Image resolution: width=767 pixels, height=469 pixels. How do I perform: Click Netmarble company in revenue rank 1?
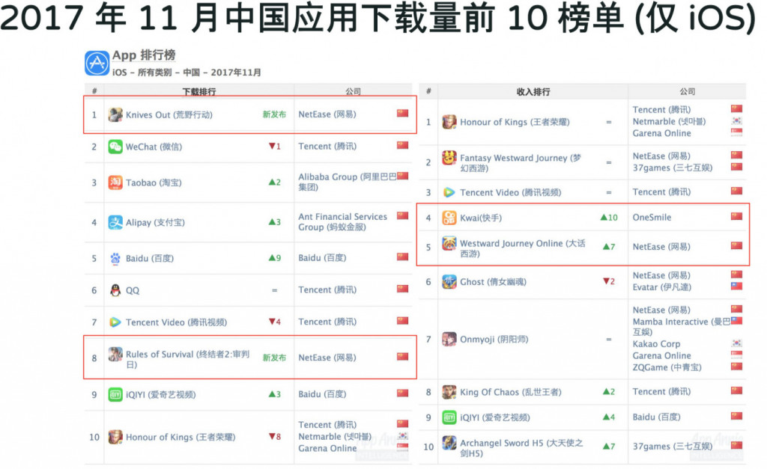669,122
